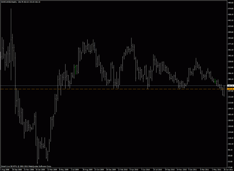Click the 14 Nov 2010 date label

(182, 170)
